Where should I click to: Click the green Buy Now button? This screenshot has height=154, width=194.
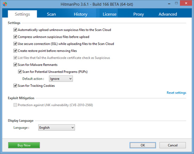[x=24, y=145]
